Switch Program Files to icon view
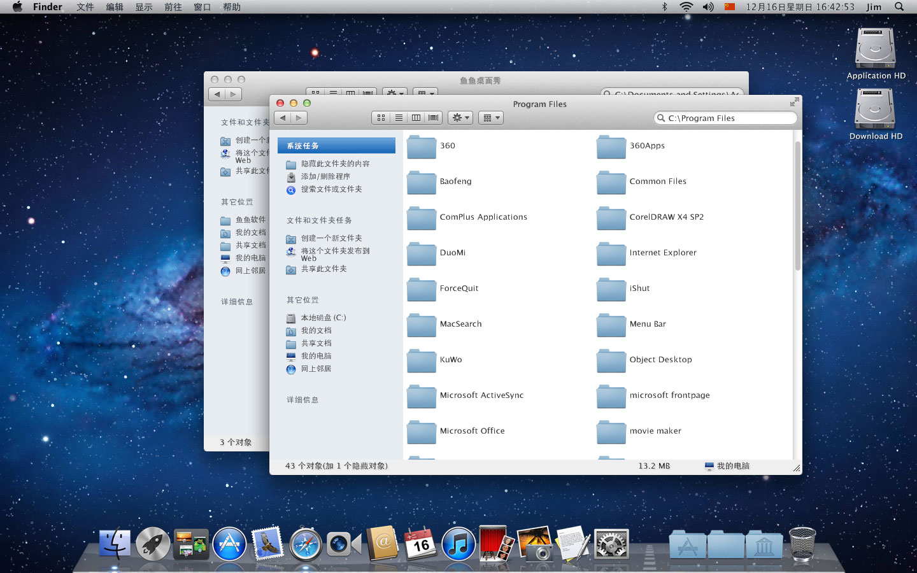917x573 pixels. pyautogui.click(x=381, y=118)
